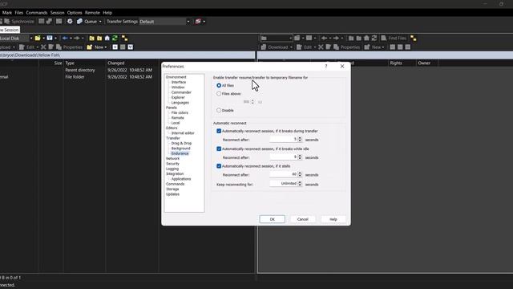This screenshot has width=513, height=289.
Task: Toggle reconnect if breaks during transfer checkbox
Action: 219,131
